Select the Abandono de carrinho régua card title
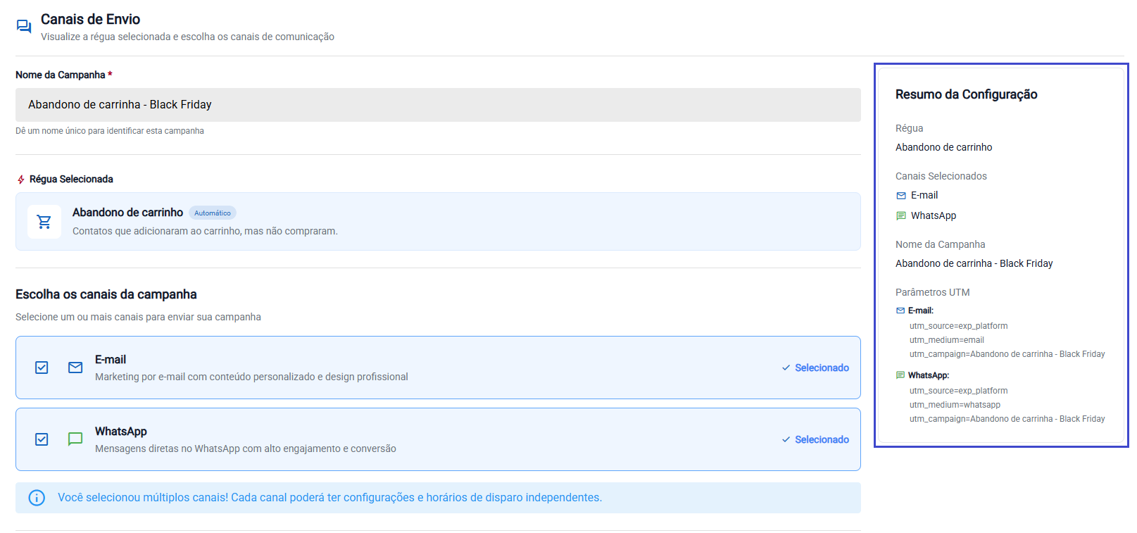 127,213
